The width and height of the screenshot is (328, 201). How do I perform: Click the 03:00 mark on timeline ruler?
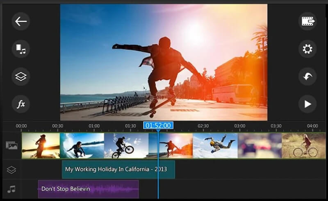point(239,126)
